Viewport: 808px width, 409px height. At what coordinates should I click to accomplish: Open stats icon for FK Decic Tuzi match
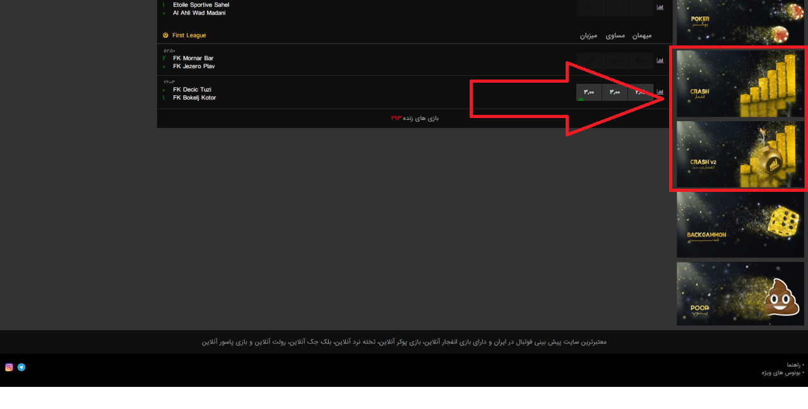660,92
